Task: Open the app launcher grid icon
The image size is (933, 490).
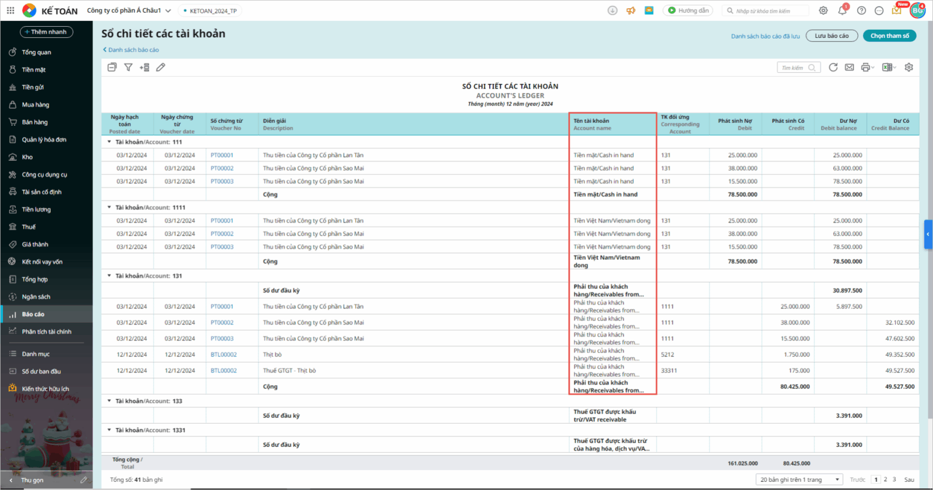Action: point(10,10)
